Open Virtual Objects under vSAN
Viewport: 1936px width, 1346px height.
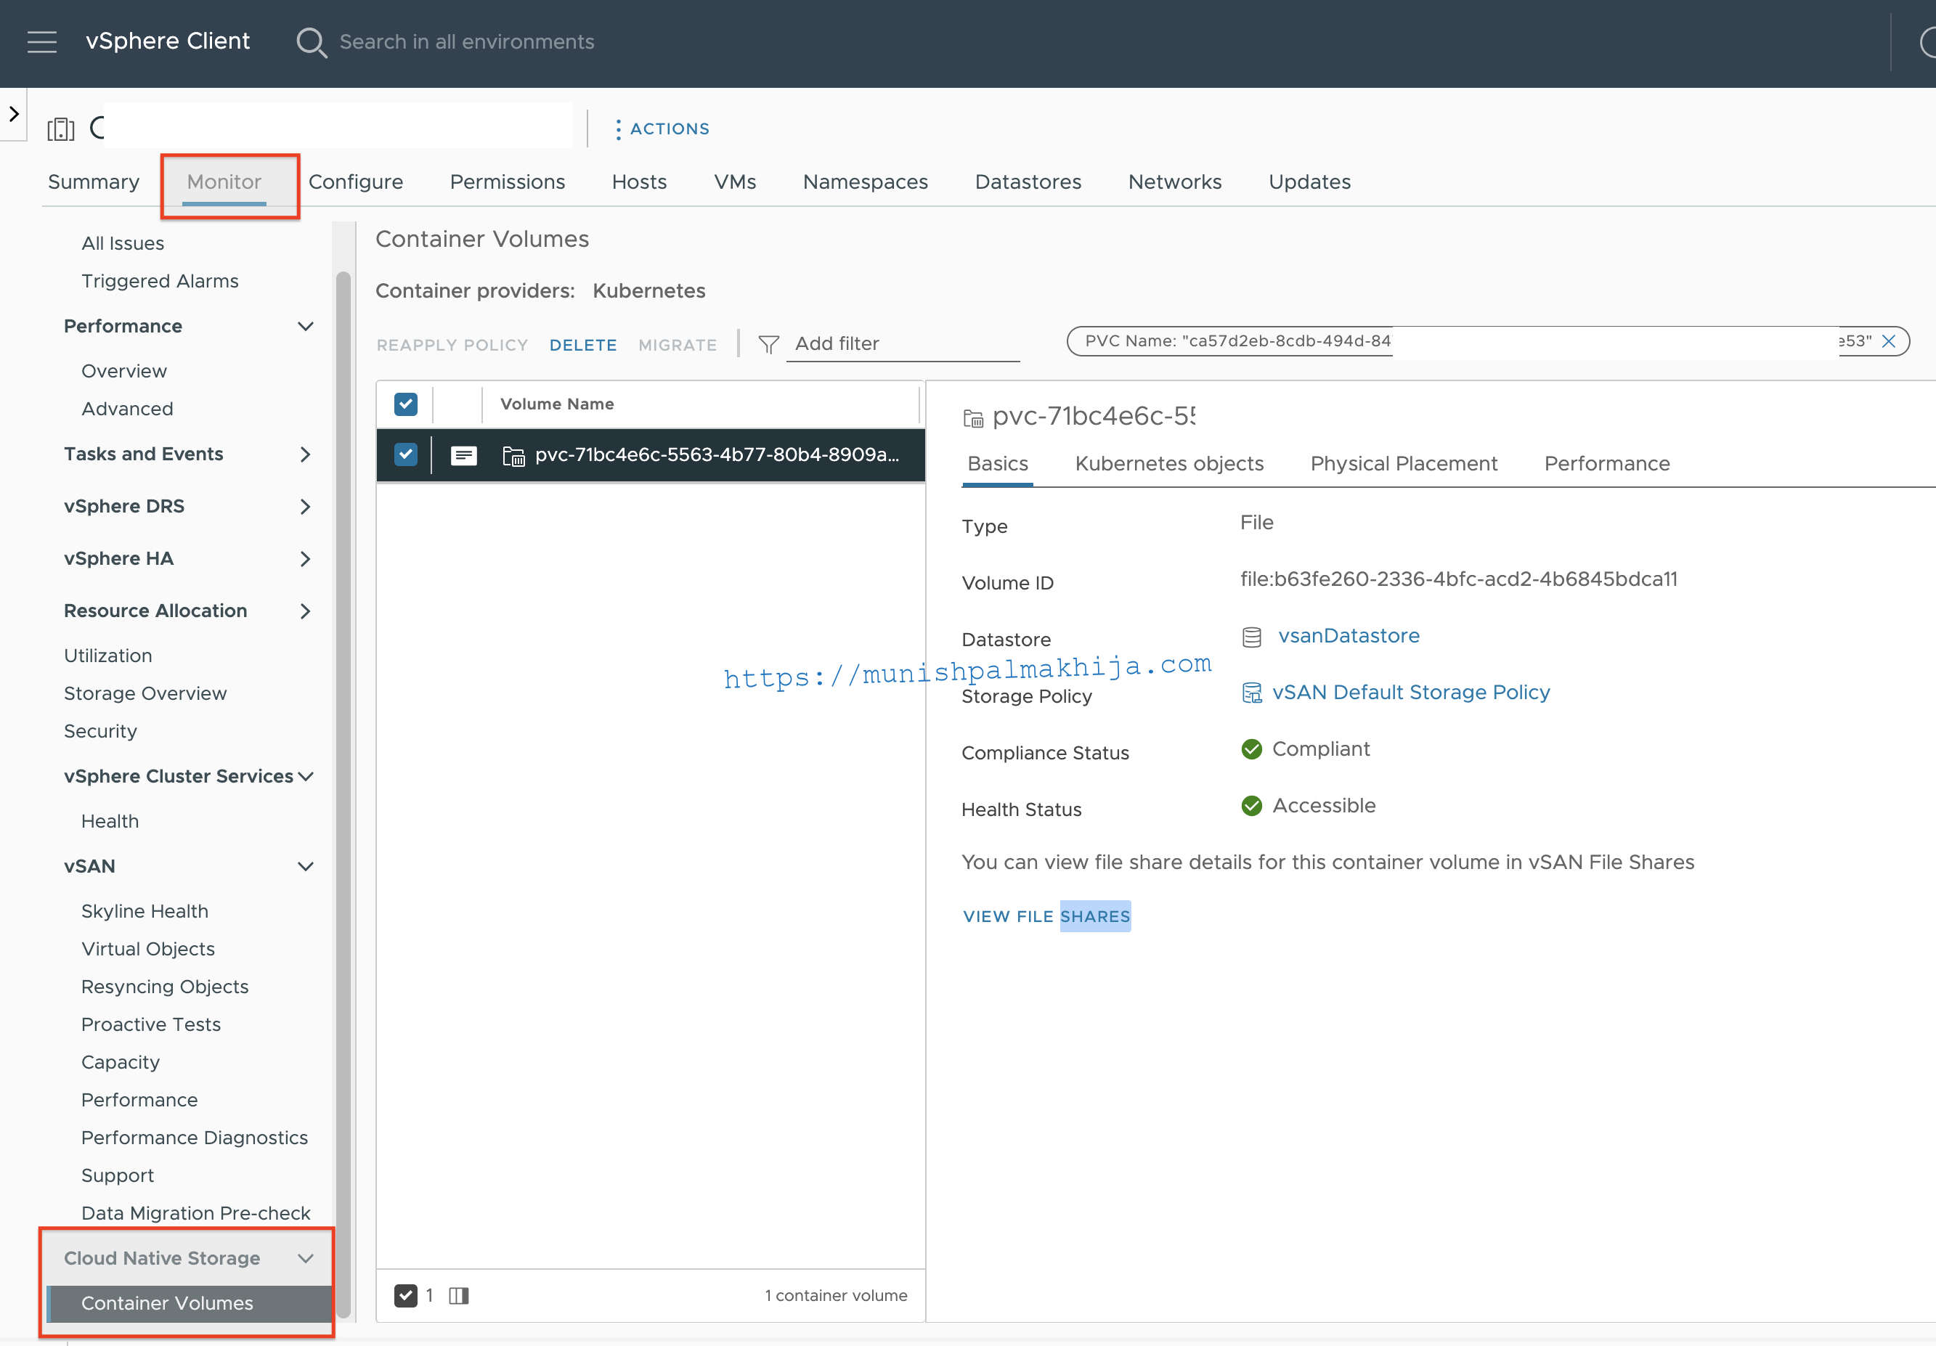147,949
